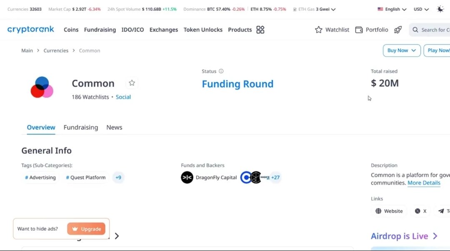Screen dimensions: 450x251
Task: Click the More Details link
Action: 424,183
